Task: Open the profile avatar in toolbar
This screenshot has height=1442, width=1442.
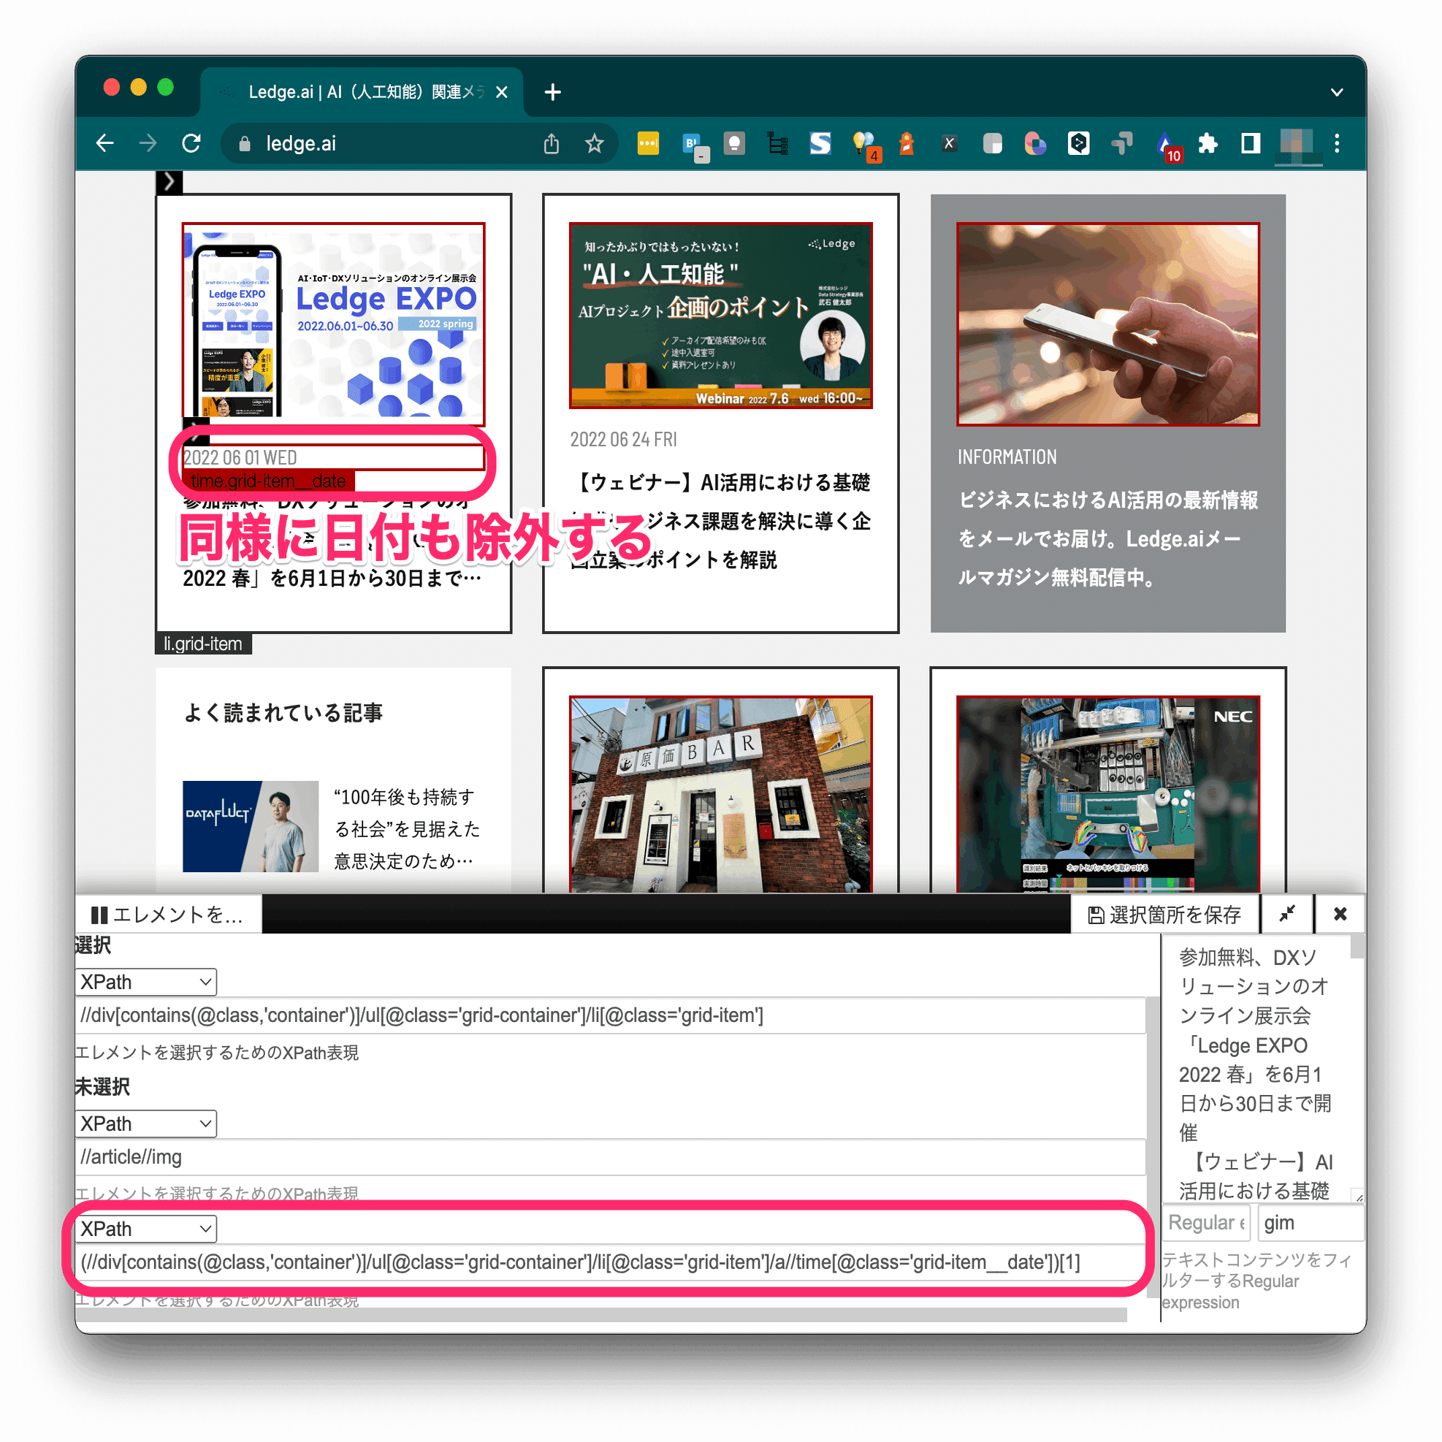Action: tap(1296, 143)
